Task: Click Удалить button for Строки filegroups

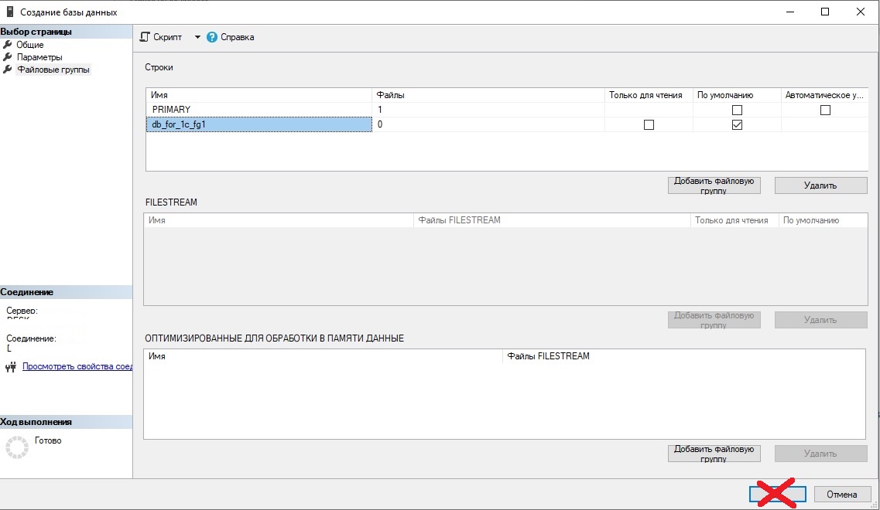Action: click(820, 185)
